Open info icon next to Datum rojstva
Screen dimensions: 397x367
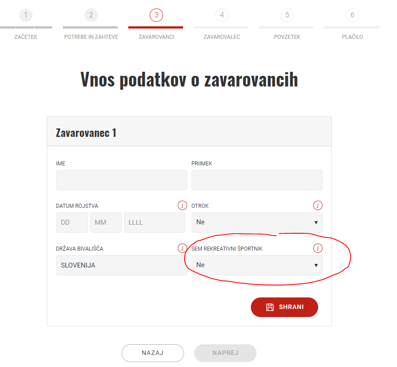182,205
